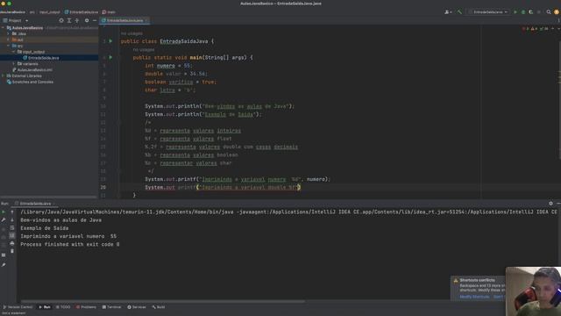Open the user account icon in toolbar
This screenshot has width=561, height=316.
[448, 12]
